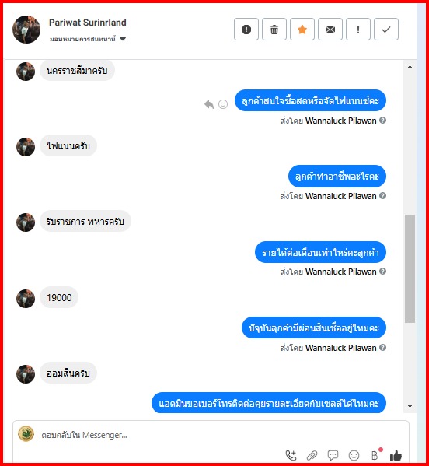This screenshot has width=429, height=466.
Task: Open Pariwat Surinrland's profile name
Action: click(88, 23)
